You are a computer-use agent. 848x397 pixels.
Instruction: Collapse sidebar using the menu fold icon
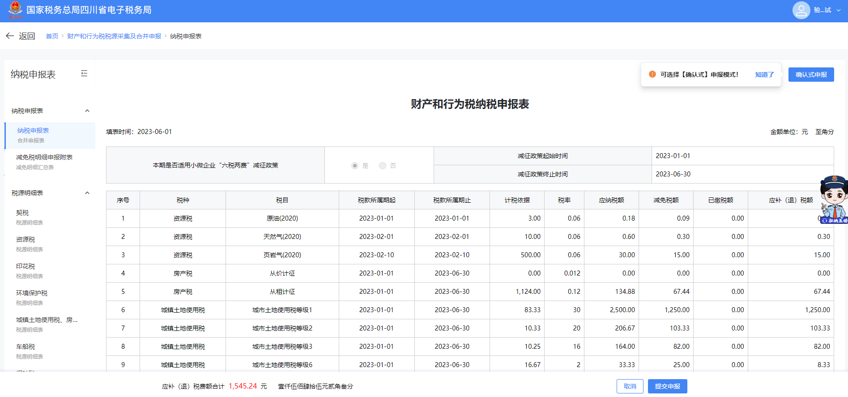(x=84, y=74)
